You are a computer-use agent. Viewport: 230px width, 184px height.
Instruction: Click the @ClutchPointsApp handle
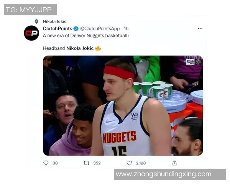click(x=100, y=29)
